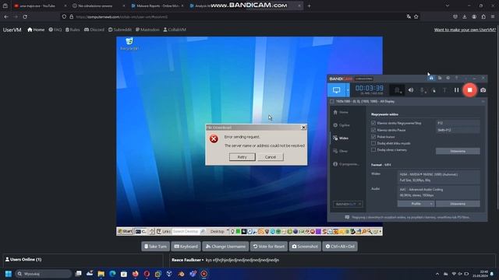The width and height of the screenshot is (499, 280).
Task: Open a new browser tab with the plus button
Action: pos(309,5)
